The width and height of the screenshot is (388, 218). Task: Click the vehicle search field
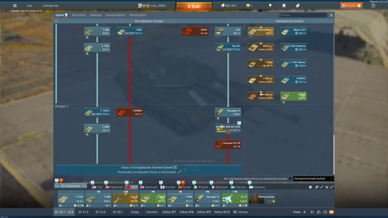(x=303, y=15)
